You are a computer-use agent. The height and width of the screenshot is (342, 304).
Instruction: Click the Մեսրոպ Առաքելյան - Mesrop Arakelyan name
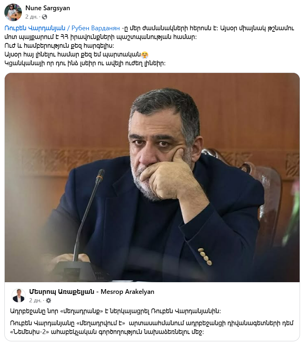pos(91,292)
